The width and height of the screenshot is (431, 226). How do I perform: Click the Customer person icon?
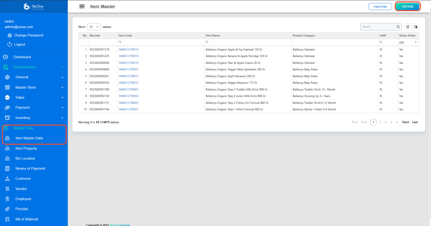[7, 179]
